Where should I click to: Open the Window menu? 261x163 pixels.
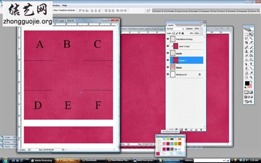56,6
